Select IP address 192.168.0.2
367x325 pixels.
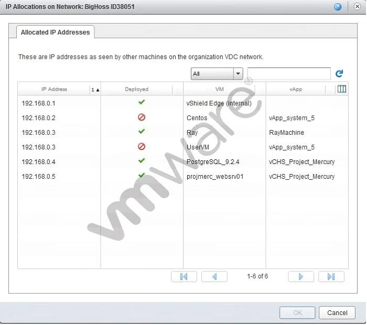39,118
